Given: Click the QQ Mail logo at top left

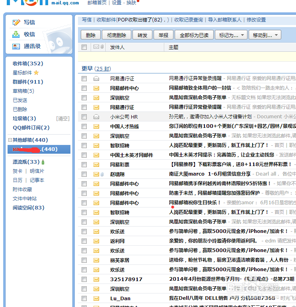Looking at the screenshot, I should click(x=27, y=2).
